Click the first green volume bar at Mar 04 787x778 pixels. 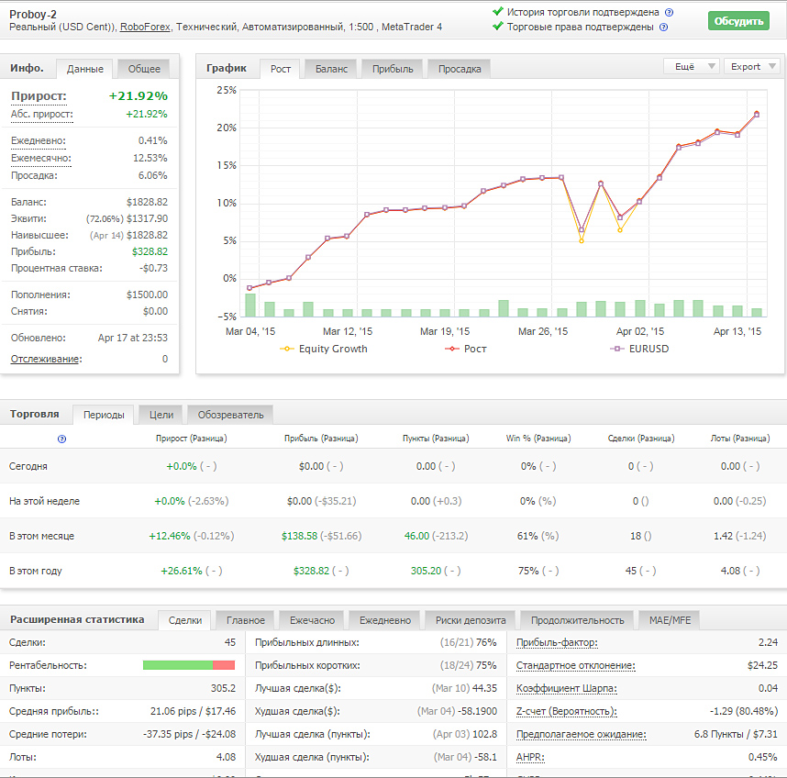click(250, 306)
